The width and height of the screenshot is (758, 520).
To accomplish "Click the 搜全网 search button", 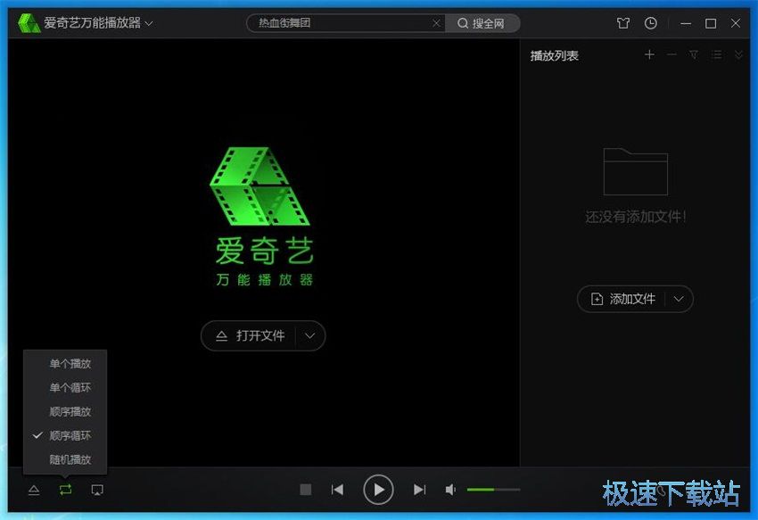I will (x=482, y=23).
